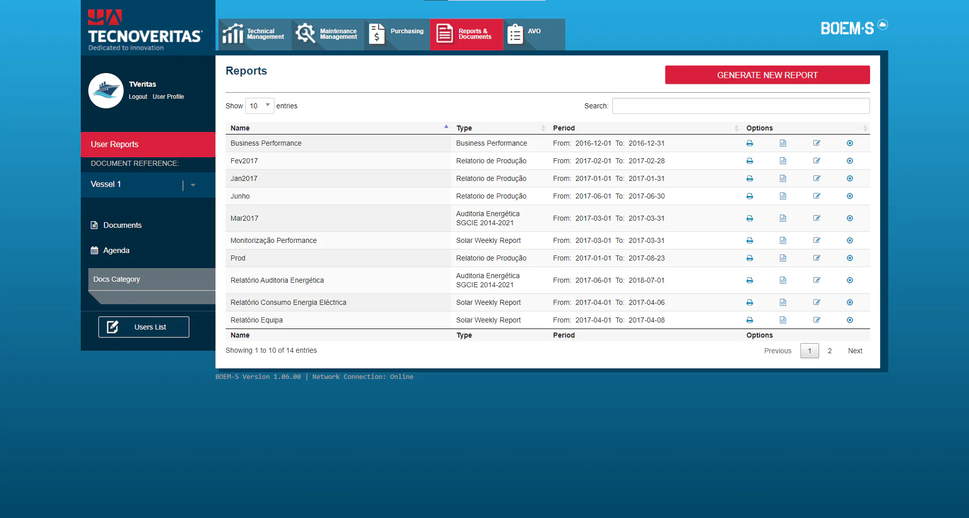Click the Tecnoveritas logo
Screen dimensions: 969x518
(x=145, y=30)
